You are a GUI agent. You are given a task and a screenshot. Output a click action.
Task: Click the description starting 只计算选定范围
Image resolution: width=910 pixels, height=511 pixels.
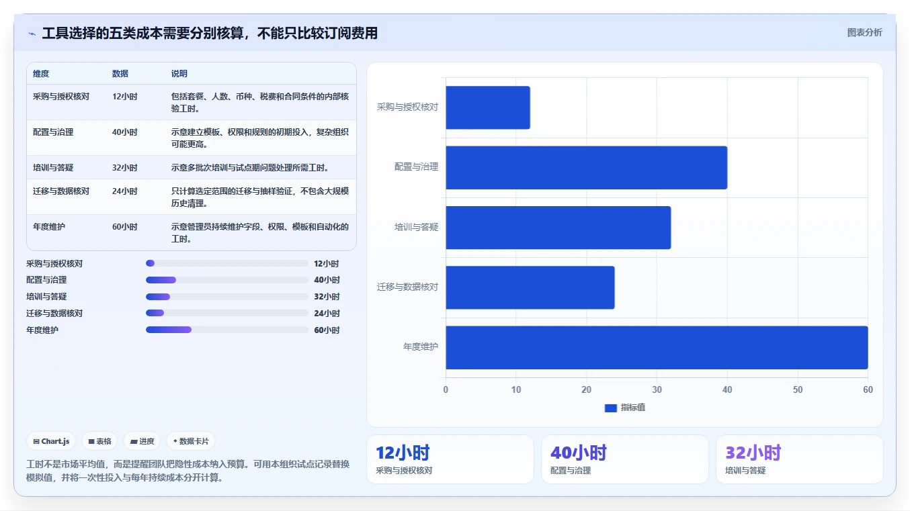point(260,197)
